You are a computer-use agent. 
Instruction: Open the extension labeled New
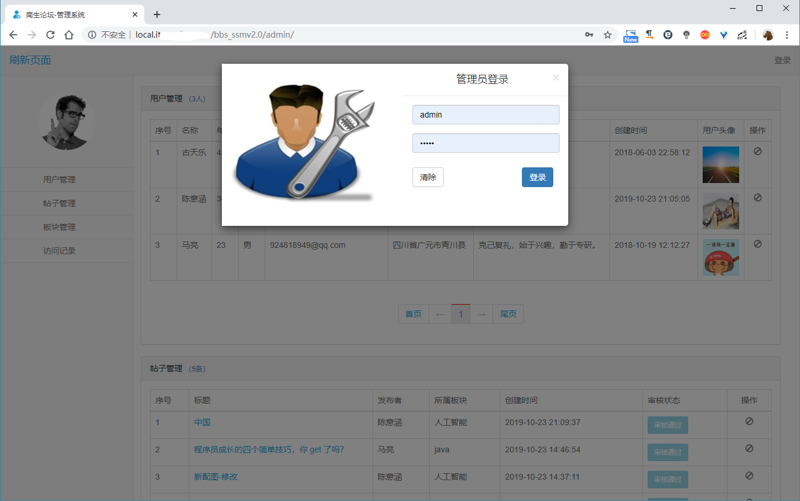(631, 35)
